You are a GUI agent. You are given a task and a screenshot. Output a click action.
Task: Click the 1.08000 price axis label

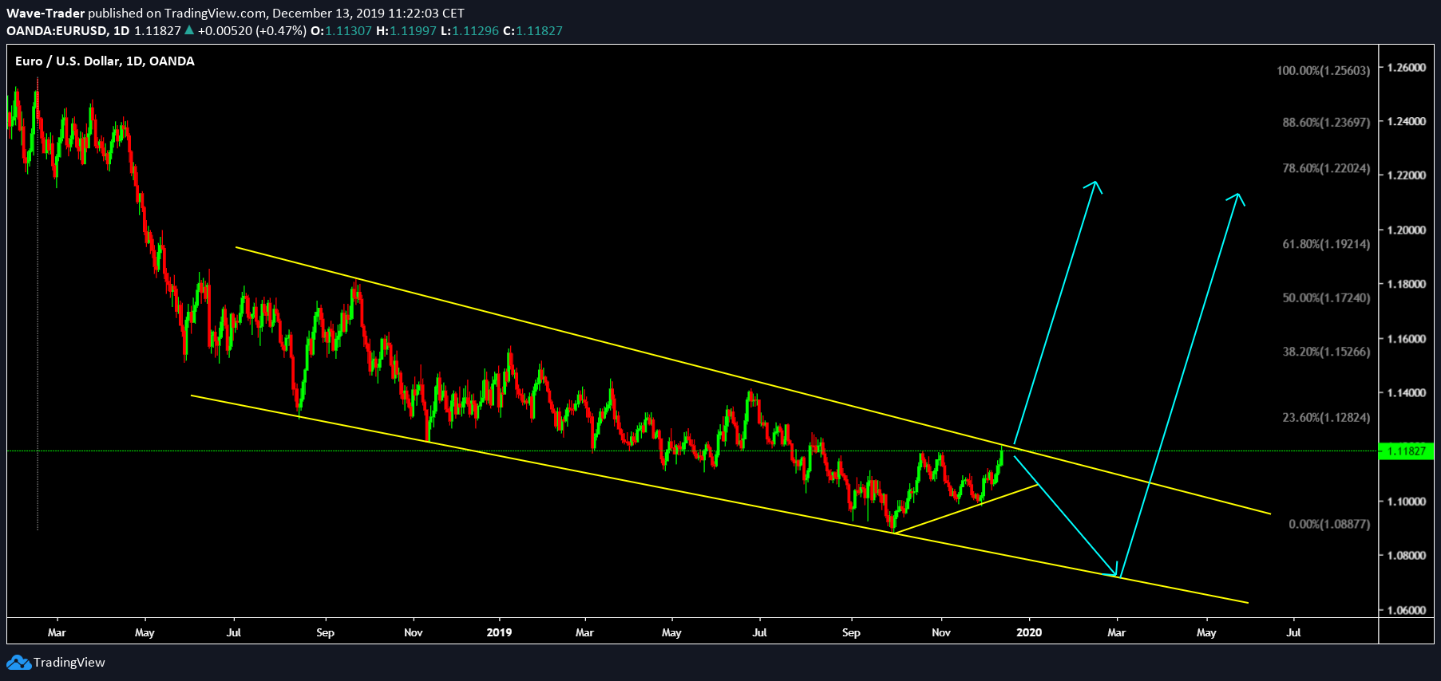(1407, 555)
